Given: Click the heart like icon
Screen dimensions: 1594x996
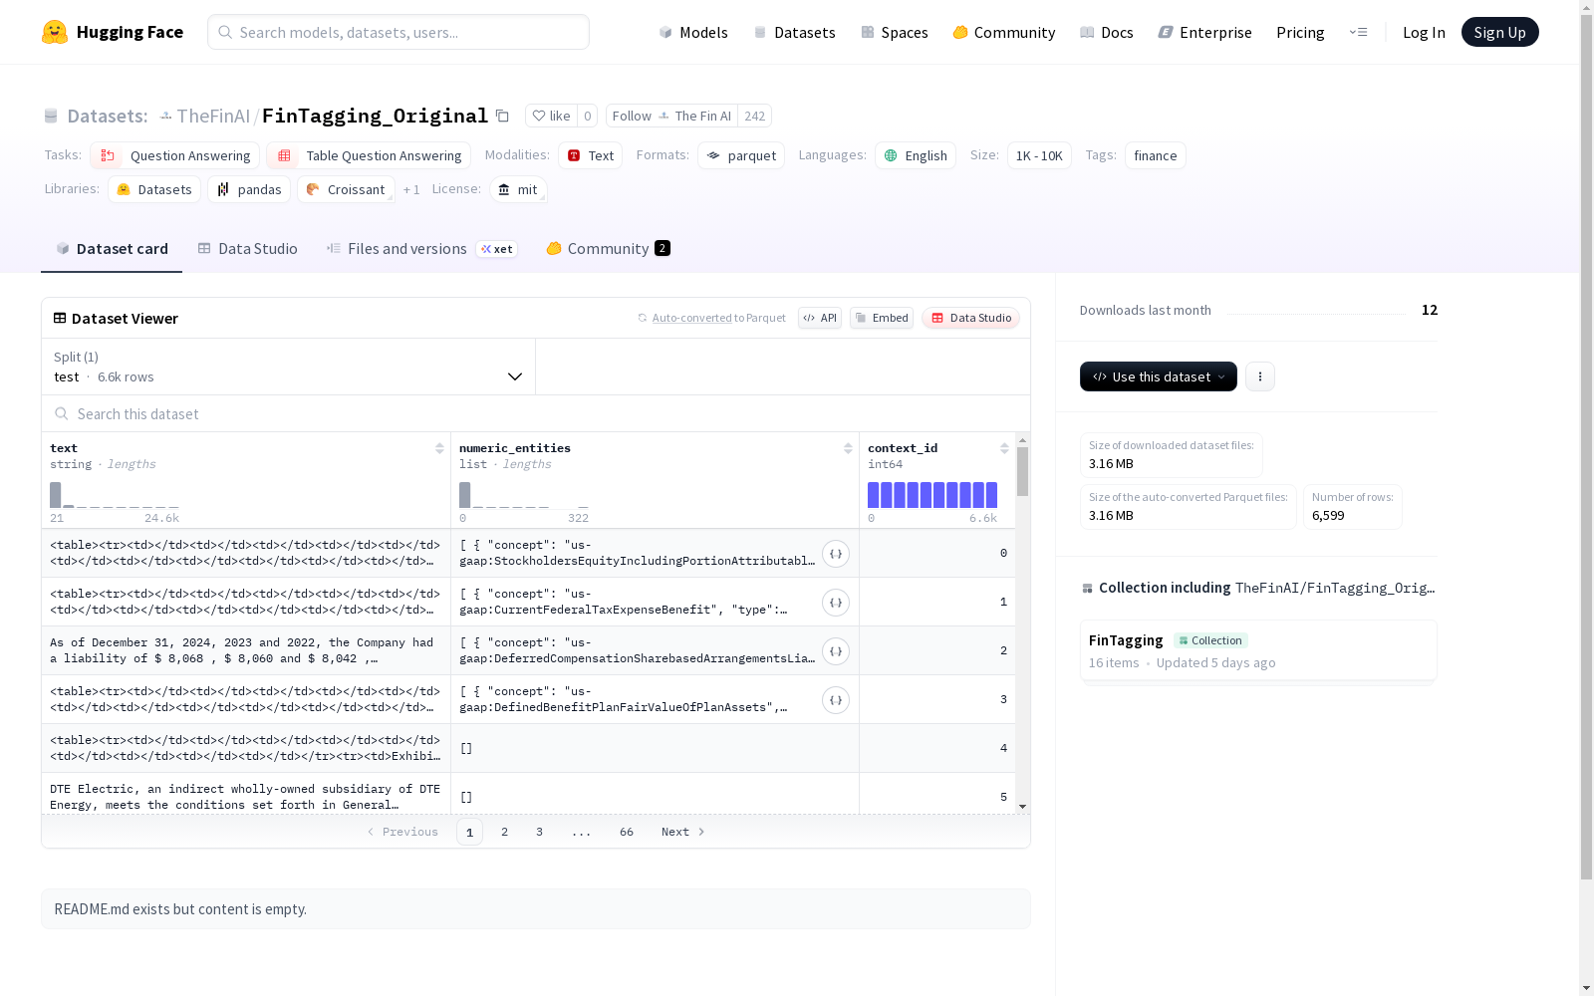Looking at the screenshot, I should 539,116.
